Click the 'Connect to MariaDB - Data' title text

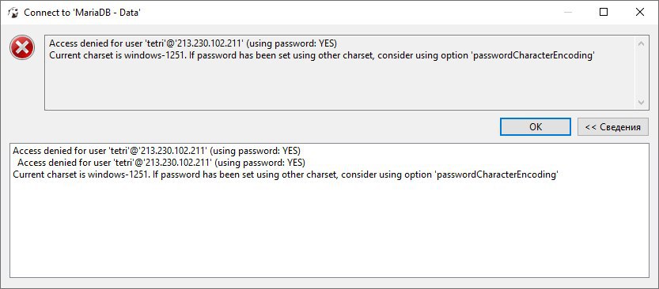click(82, 13)
